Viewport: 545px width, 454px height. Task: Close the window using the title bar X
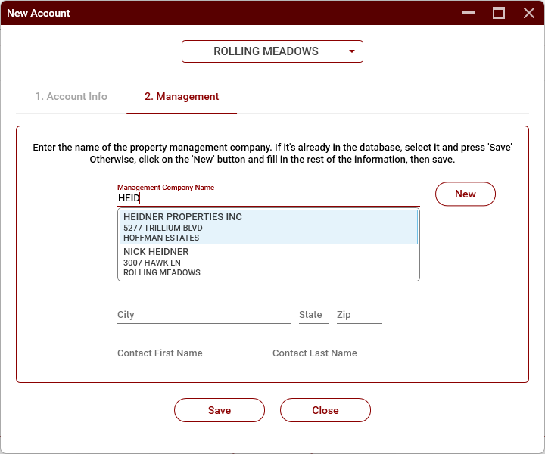point(529,13)
